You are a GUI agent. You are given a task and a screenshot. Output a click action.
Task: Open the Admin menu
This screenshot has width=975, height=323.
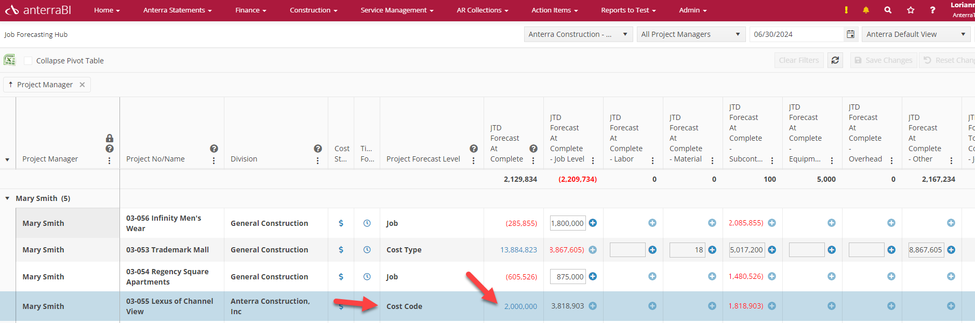[693, 10]
